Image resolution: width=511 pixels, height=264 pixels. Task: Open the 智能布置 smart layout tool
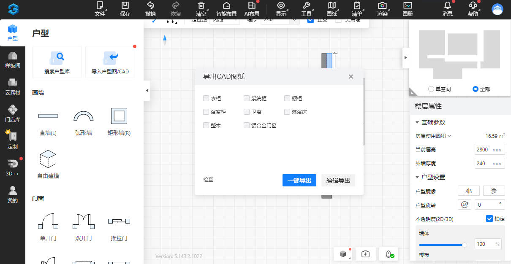coord(226,9)
